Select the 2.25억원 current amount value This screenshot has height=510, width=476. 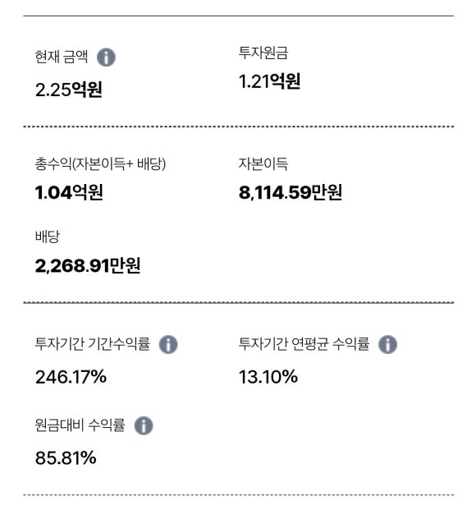pos(69,90)
